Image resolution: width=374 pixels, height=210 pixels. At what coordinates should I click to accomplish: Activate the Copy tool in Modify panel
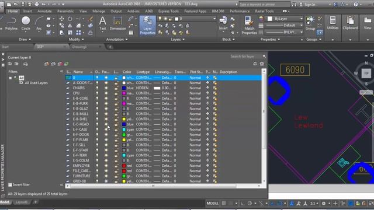click(x=61, y=26)
